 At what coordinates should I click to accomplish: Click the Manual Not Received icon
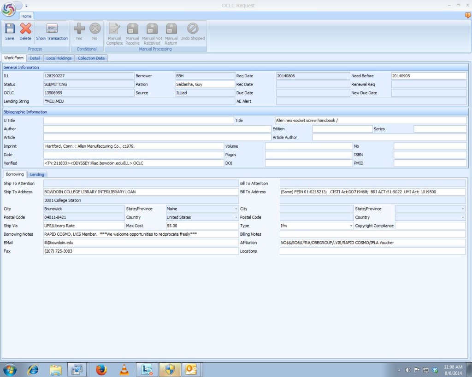(152, 29)
